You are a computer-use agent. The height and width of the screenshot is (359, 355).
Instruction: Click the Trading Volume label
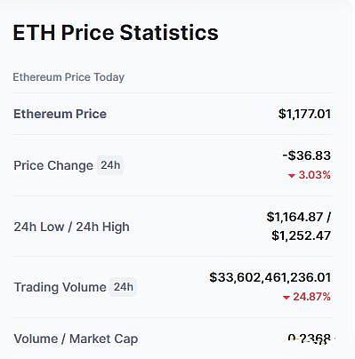[60, 287]
